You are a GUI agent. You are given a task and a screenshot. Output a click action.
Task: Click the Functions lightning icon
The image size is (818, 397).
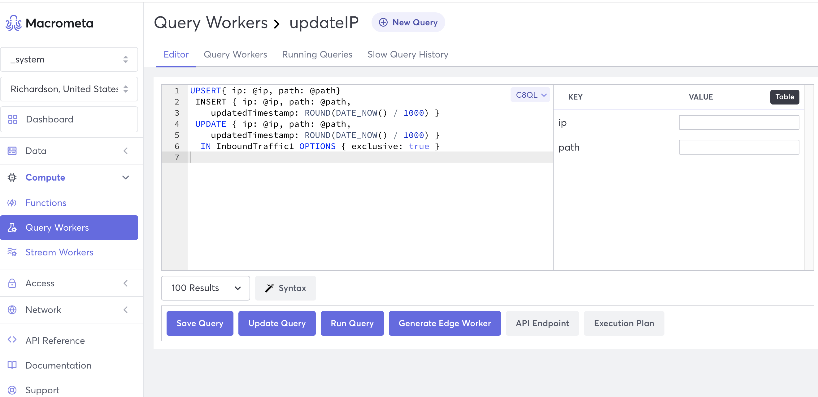tap(12, 203)
